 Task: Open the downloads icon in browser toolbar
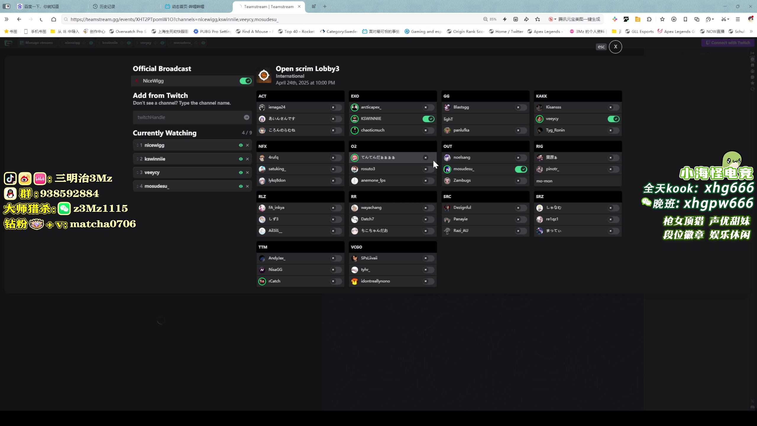click(x=674, y=19)
